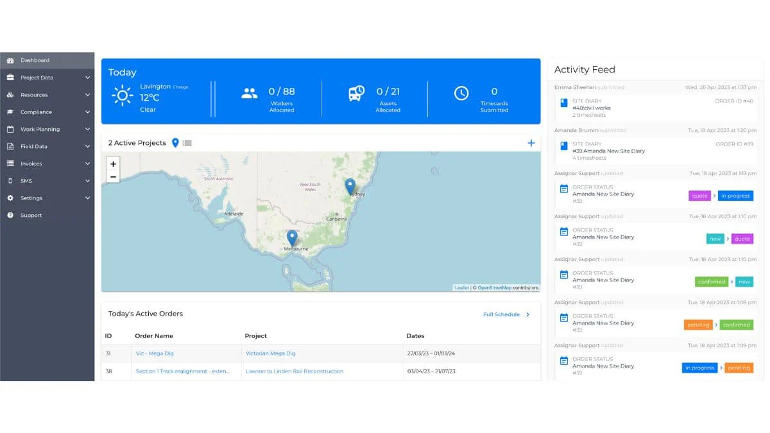Image resolution: width=770 pixels, height=433 pixels.
Task: Click the Workers Allocated people icon
Action: coord(249,94)
